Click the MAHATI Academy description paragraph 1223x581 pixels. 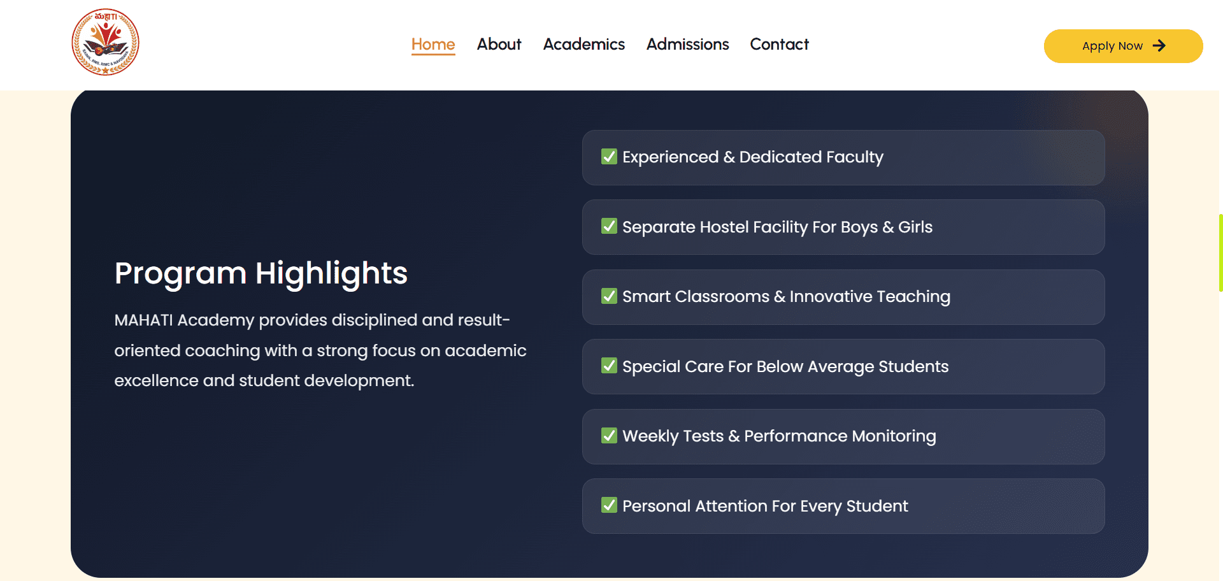pos(320,350)
